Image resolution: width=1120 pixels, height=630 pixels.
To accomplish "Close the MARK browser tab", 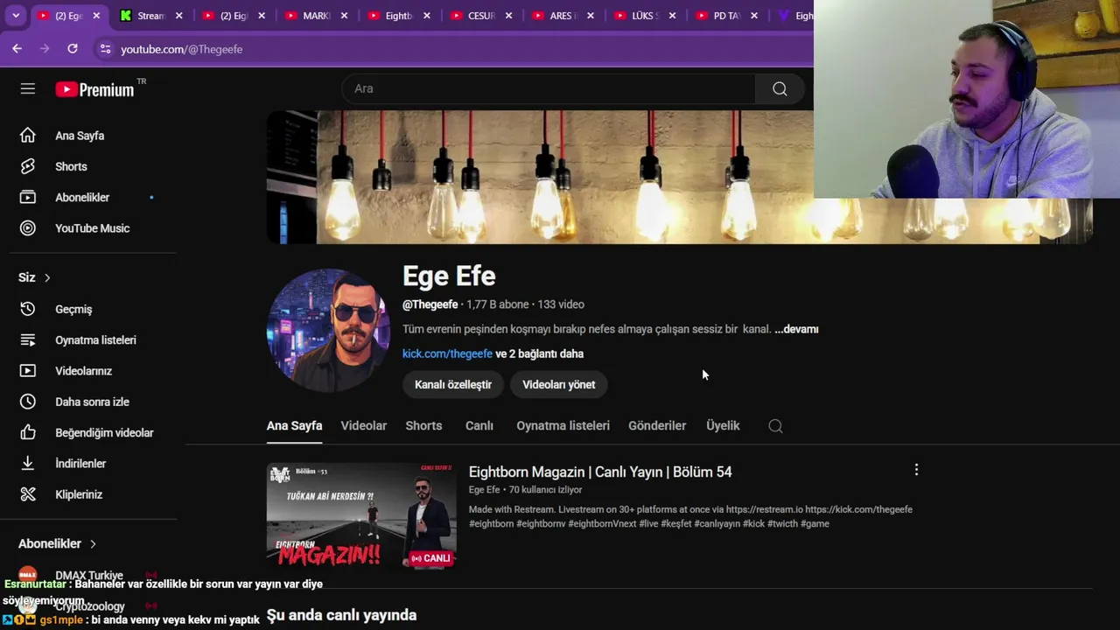I will point(344,16).
